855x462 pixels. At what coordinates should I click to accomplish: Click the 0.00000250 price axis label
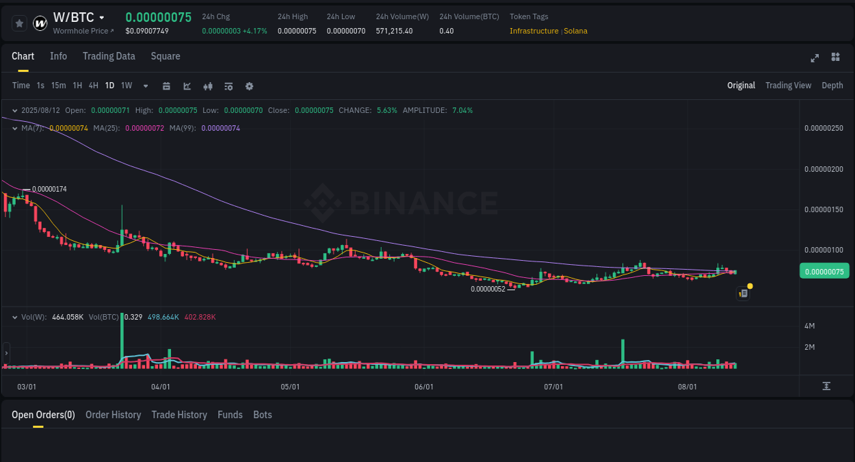pos(824,128)
